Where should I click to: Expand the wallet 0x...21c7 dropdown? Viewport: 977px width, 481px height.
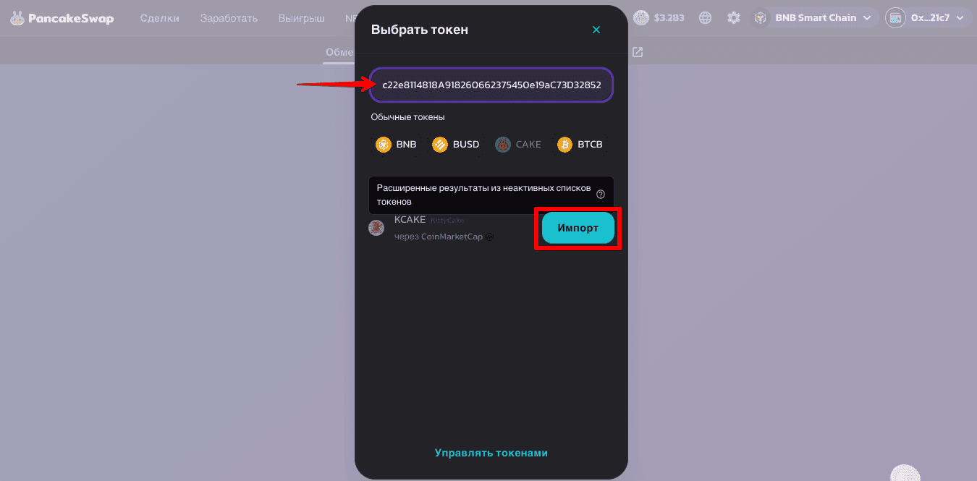pyautogui.click(x=929, y=18)
